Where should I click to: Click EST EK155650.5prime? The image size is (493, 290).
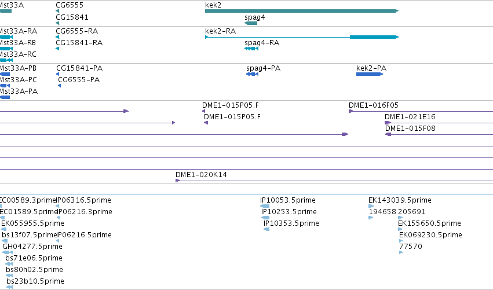[400, 229]
